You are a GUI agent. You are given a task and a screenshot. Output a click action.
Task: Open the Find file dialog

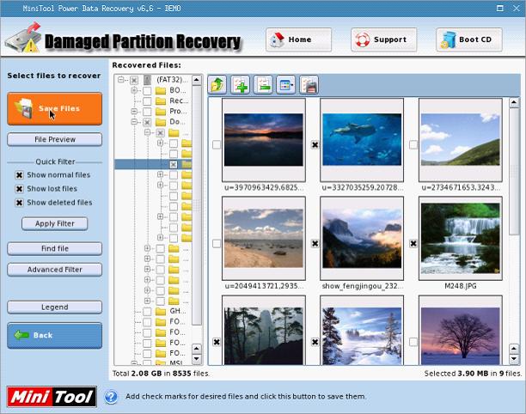55,248
